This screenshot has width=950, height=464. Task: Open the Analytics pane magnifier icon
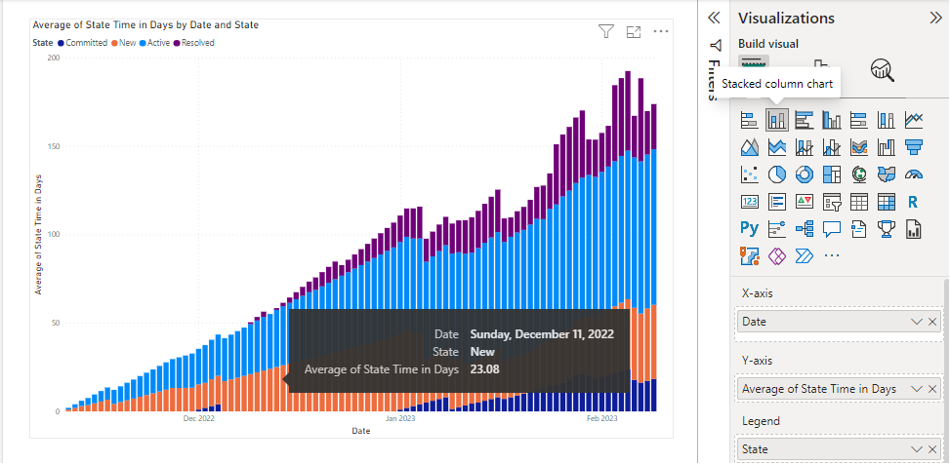pos(883,68)
